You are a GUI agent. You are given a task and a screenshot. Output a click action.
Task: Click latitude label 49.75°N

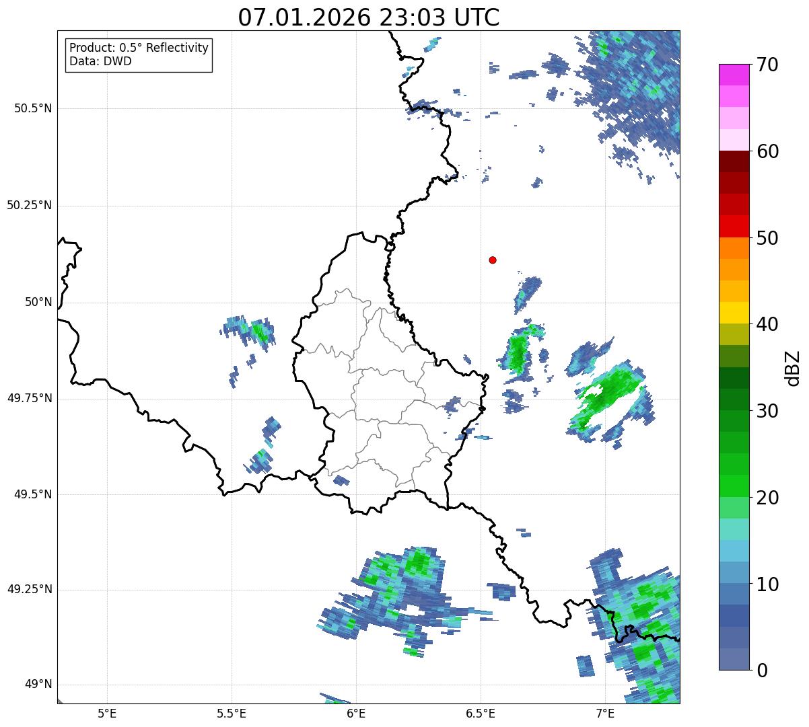click(30, 399)
